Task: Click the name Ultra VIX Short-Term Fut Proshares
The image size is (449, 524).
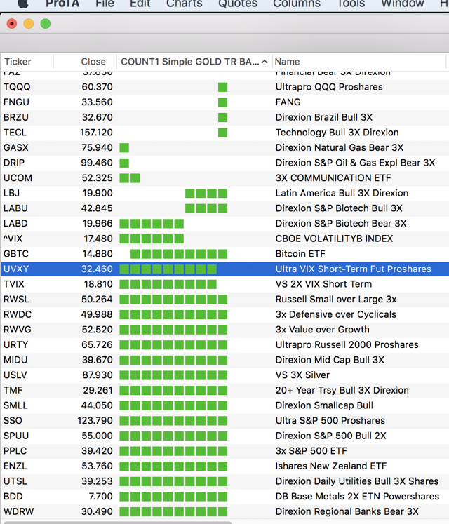Action: tap(354, 269)
